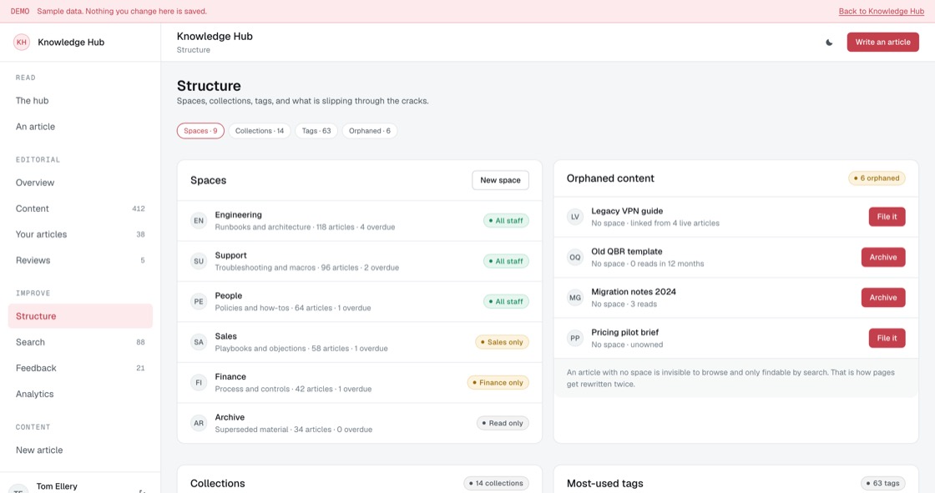Viewport: 935px width, 493px height.
Task: Open Feedback in sidebar
Action: (80, 368)
